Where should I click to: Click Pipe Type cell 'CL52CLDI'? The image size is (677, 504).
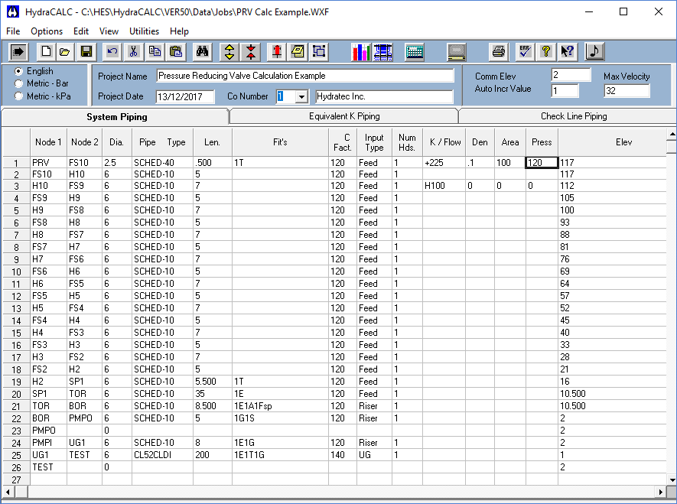(x=162, y=455)
